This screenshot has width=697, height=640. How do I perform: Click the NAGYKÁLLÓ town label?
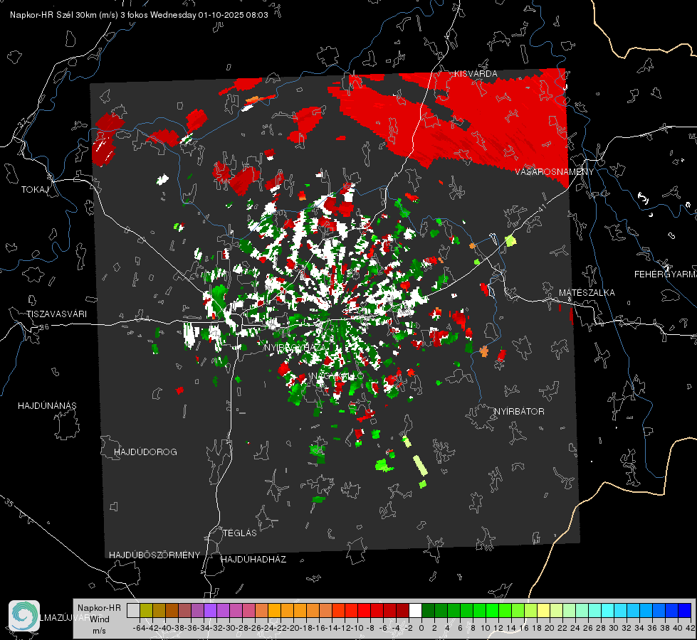tap(337, 376)
